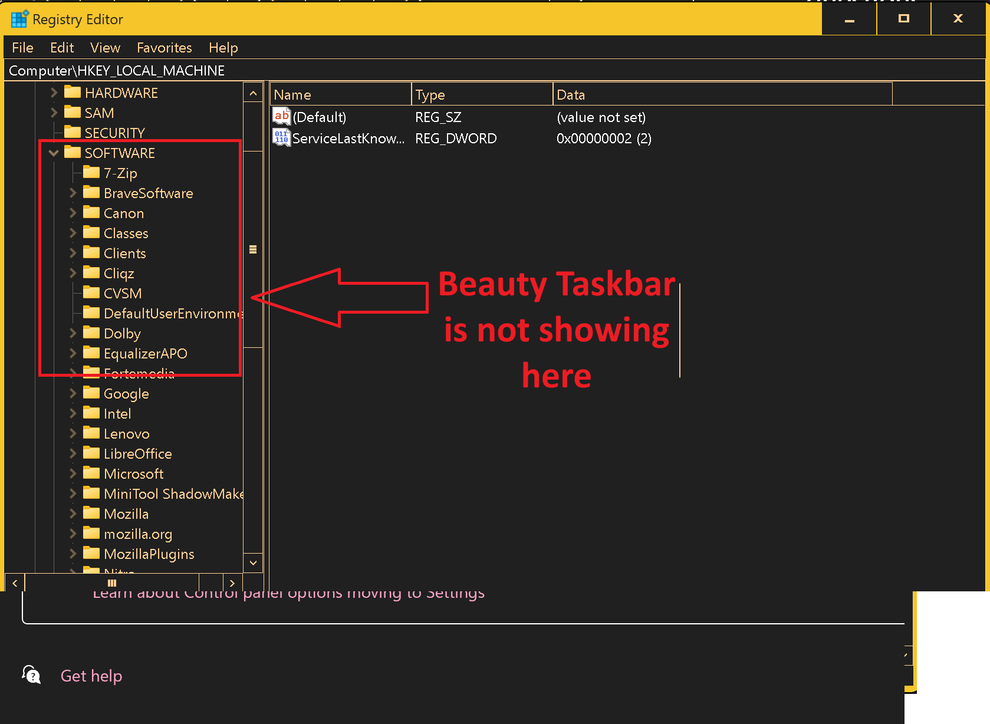The image size is (990, 724).
Task: Click the (Default) string value icon
Action: tap(282, 116)
